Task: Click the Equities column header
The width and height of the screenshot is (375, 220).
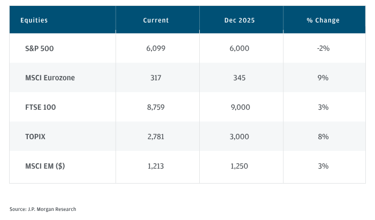Action: (x=34, y=20)
